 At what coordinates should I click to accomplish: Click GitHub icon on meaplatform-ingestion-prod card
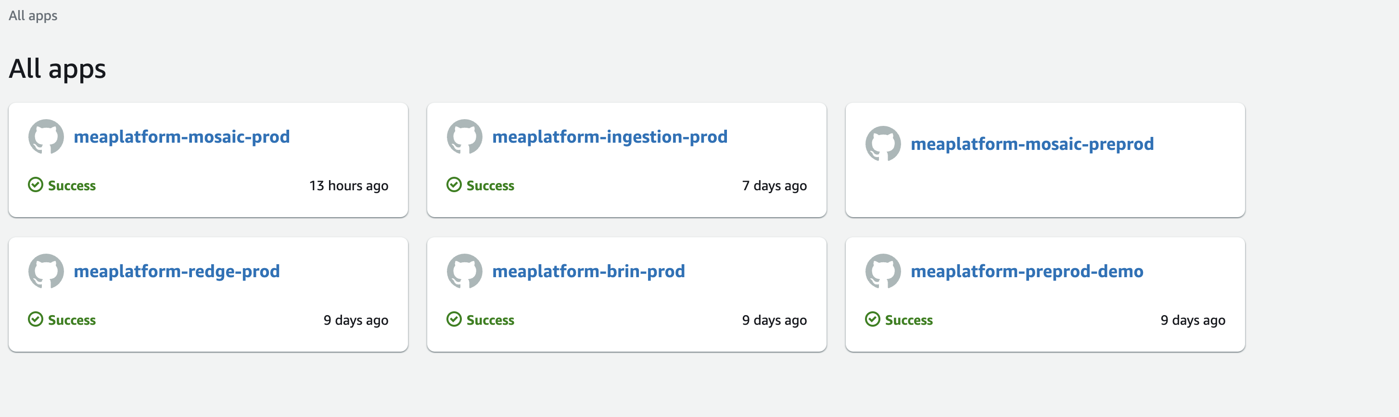click(x=464, y=136)
